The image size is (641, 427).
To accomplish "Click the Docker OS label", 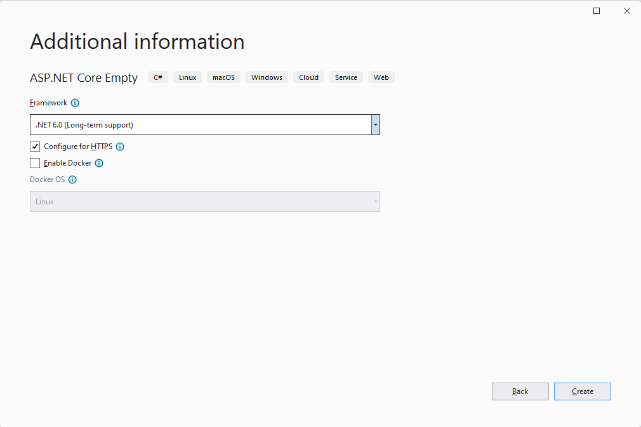I will [47, 180].
